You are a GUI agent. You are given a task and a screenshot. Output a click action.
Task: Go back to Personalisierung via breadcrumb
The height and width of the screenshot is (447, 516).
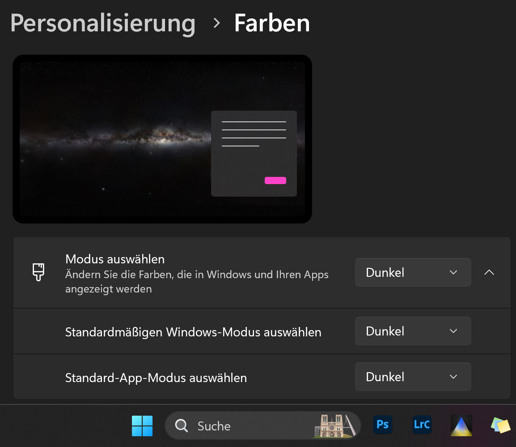(x=102, y=23)
